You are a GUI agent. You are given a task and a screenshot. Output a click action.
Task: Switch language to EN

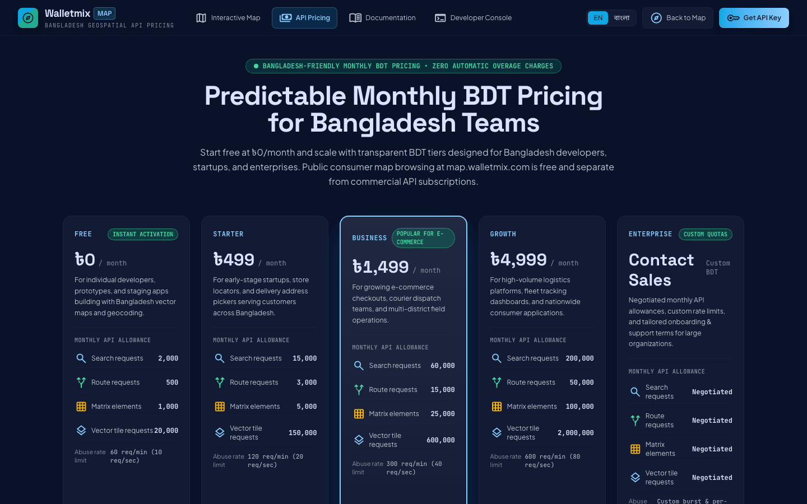pyautogui.click(x=598, y=18)
